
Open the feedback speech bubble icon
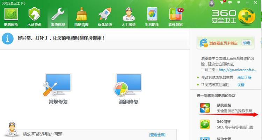(x=230, y=2)
